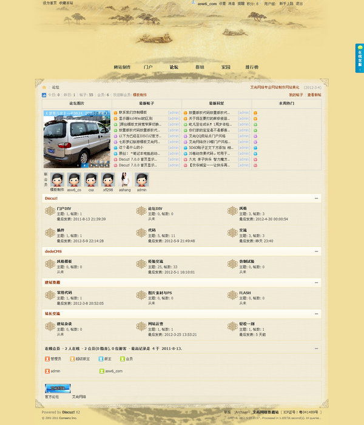
Task: Collapse the 站长交流 category section
Action: coord(316,314)
